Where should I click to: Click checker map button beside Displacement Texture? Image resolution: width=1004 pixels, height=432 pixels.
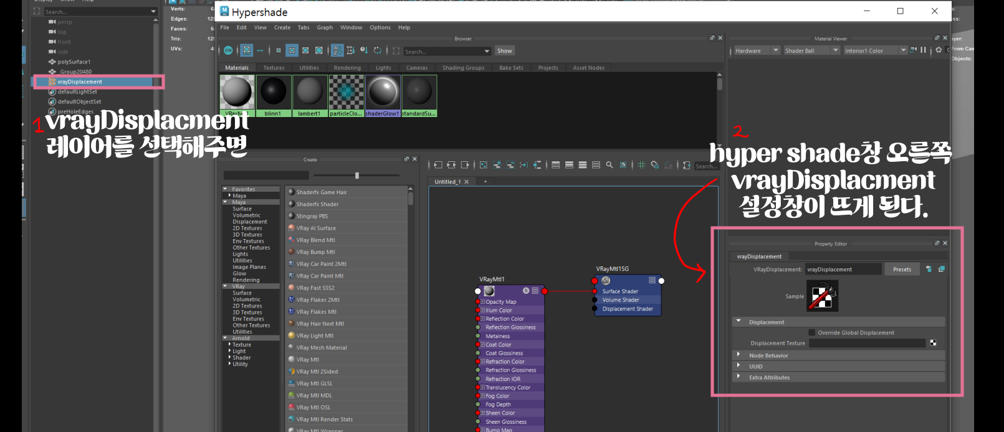(x=933, y=343)
